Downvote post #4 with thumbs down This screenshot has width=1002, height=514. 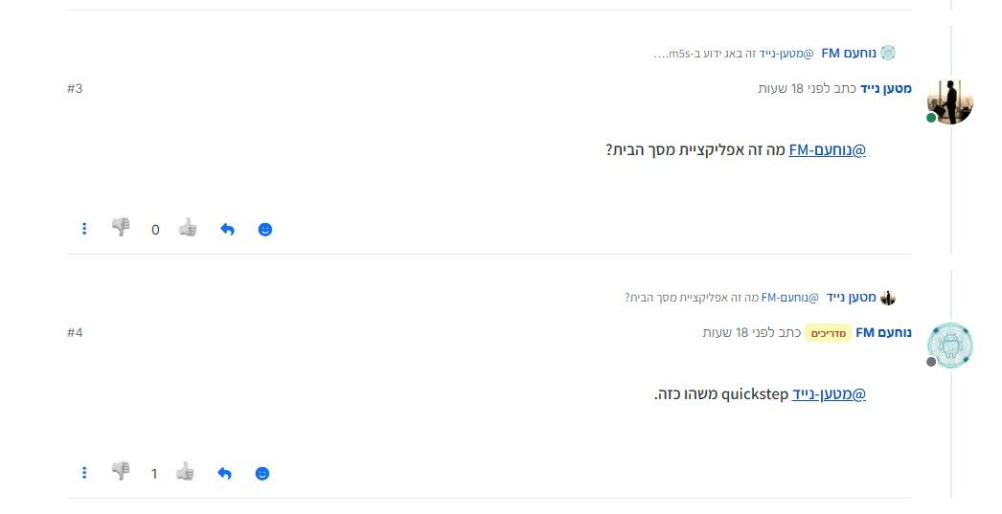tap(121, 471)
